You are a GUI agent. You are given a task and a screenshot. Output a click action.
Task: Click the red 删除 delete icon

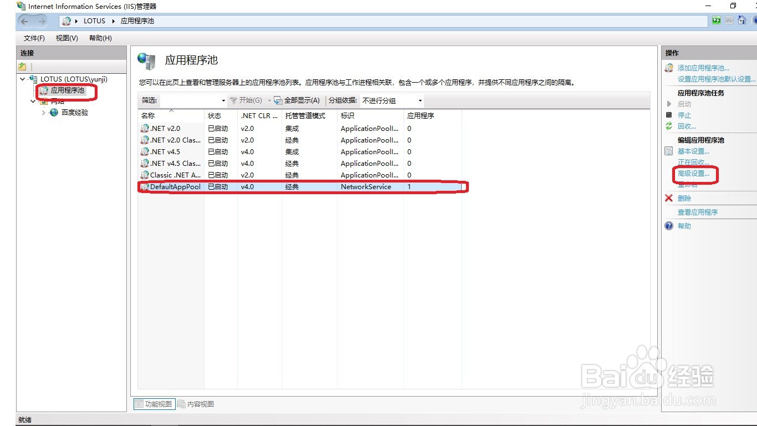tap(669, 197)
